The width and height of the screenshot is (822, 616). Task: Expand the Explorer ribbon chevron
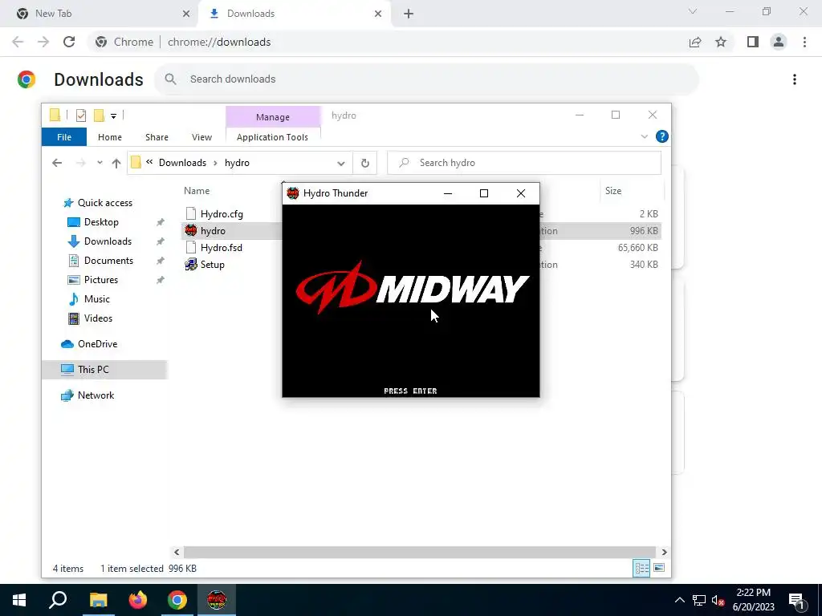[645, 136]
